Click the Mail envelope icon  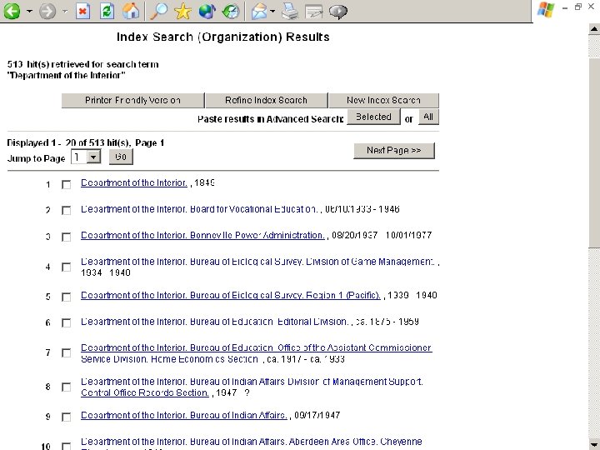(259, 11)
